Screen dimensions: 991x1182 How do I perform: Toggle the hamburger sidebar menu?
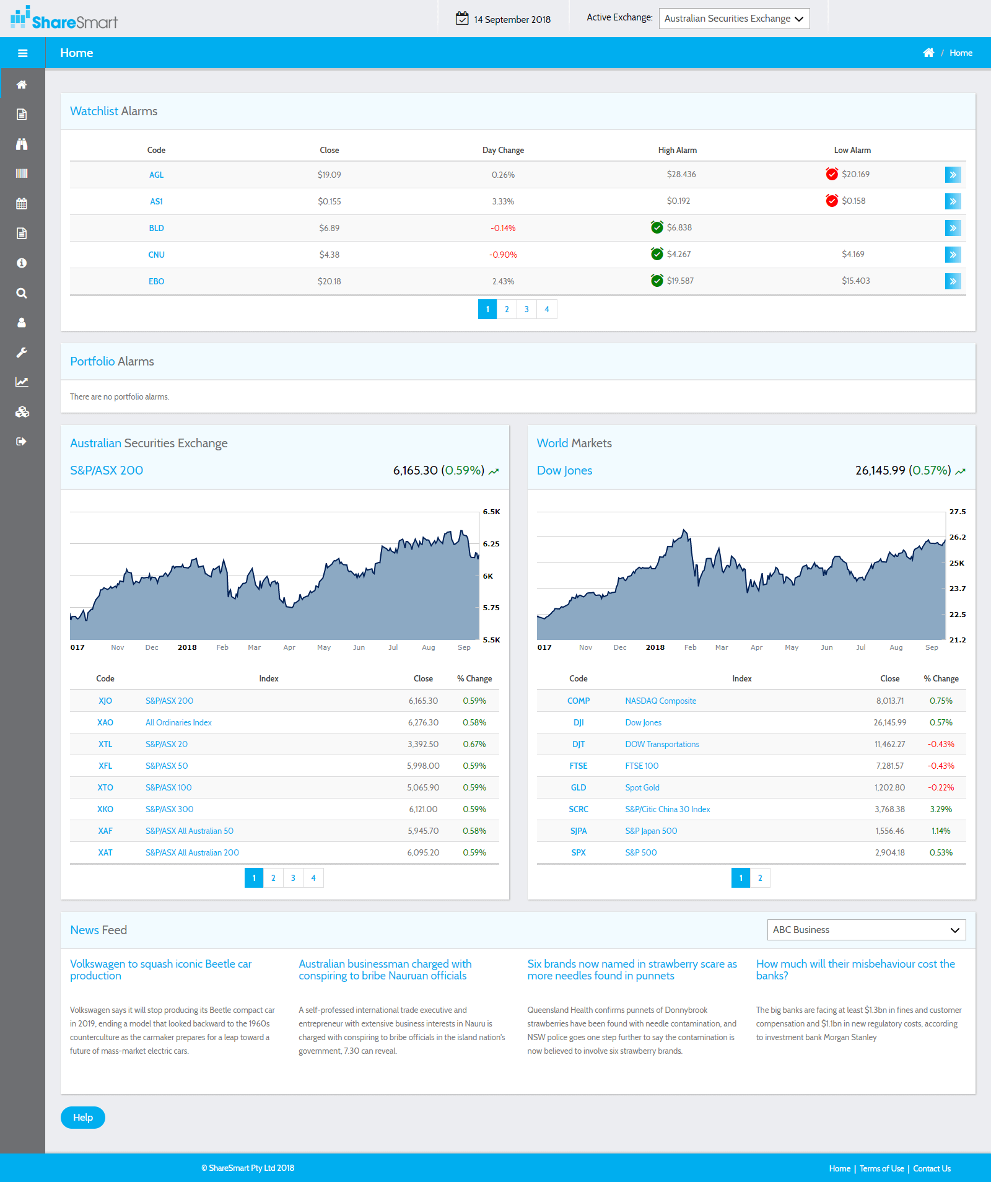22,53
